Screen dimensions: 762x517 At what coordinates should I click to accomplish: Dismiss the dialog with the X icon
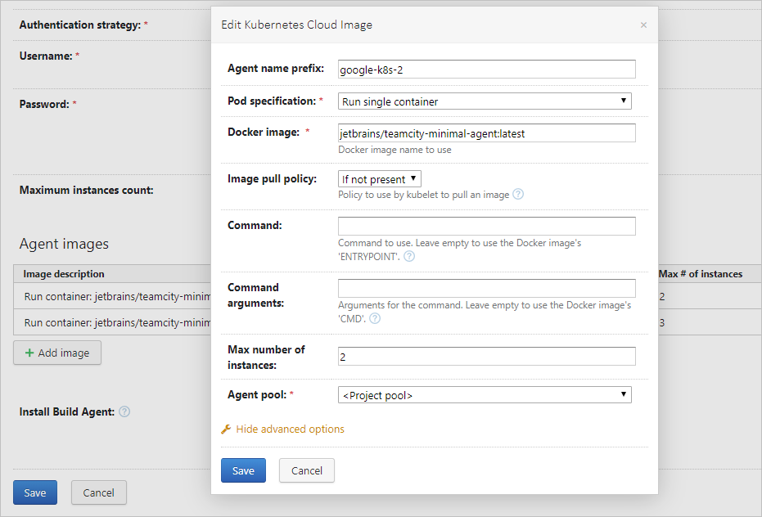[643, 25]
